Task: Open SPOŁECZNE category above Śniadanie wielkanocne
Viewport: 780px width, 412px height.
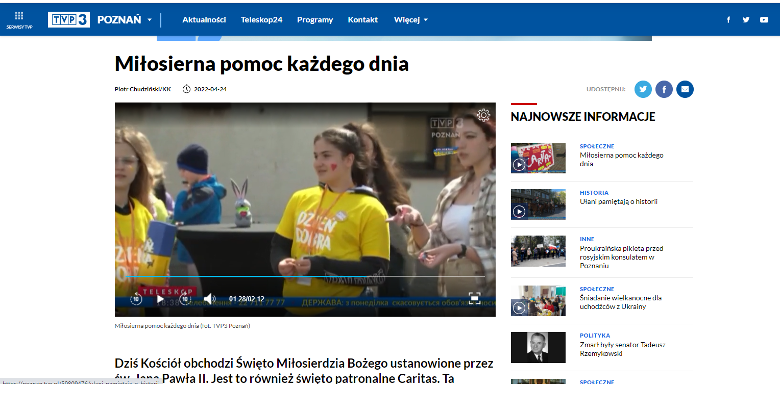Action: point(597,289)
